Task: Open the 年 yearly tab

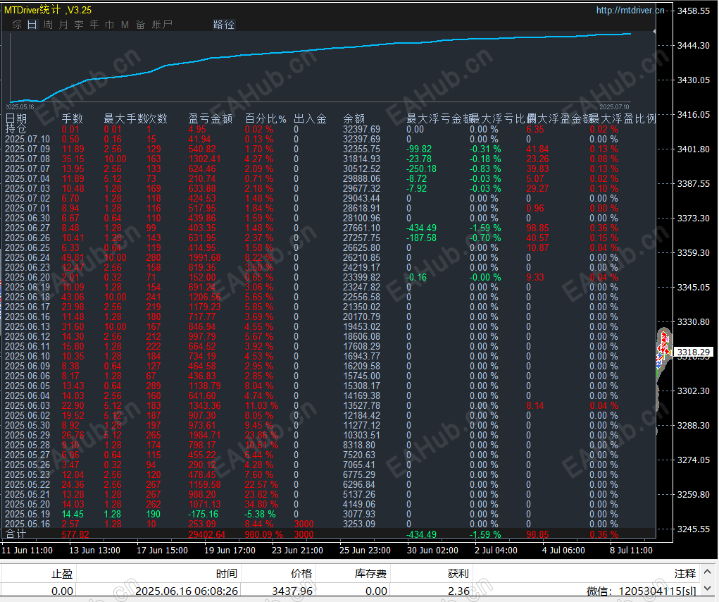Action: point(94,25)
